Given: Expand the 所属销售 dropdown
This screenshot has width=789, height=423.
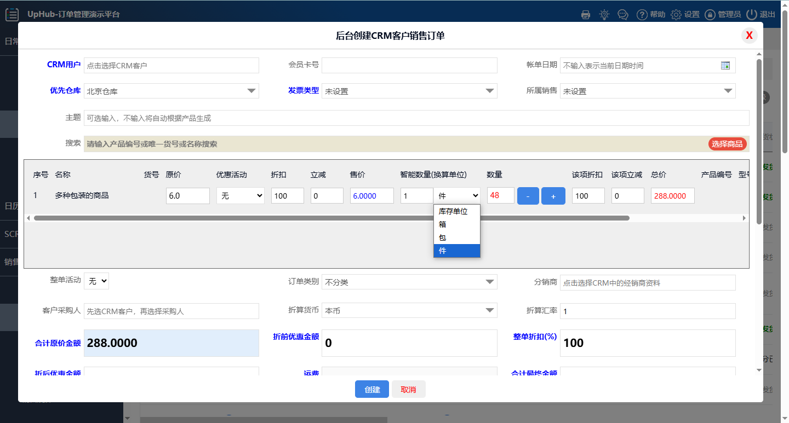Looking at the screenshot, I should [728, 91].
